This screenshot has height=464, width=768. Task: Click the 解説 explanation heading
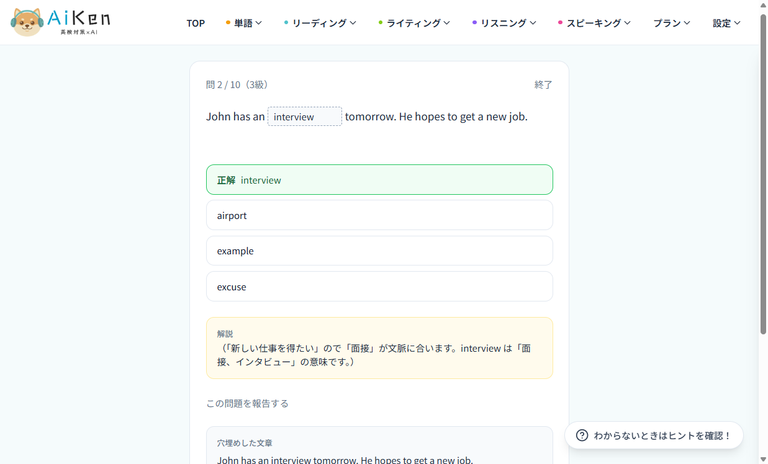pos(225,334)
